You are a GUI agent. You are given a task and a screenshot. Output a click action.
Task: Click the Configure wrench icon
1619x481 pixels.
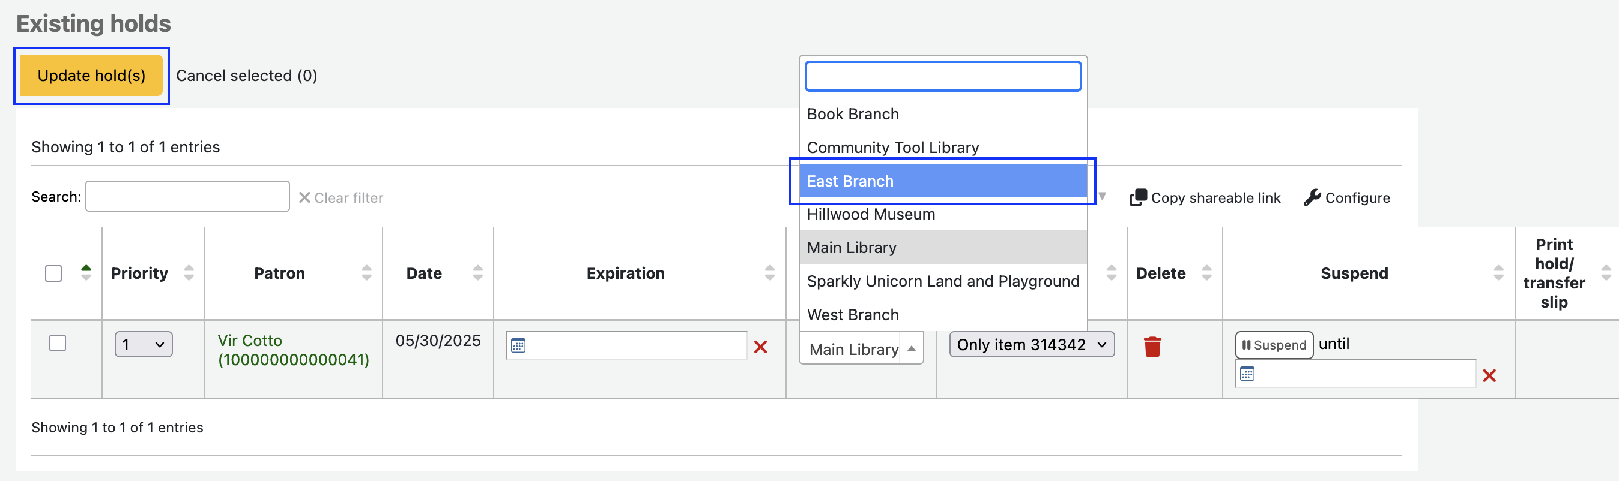click(x=1312, y=197)
